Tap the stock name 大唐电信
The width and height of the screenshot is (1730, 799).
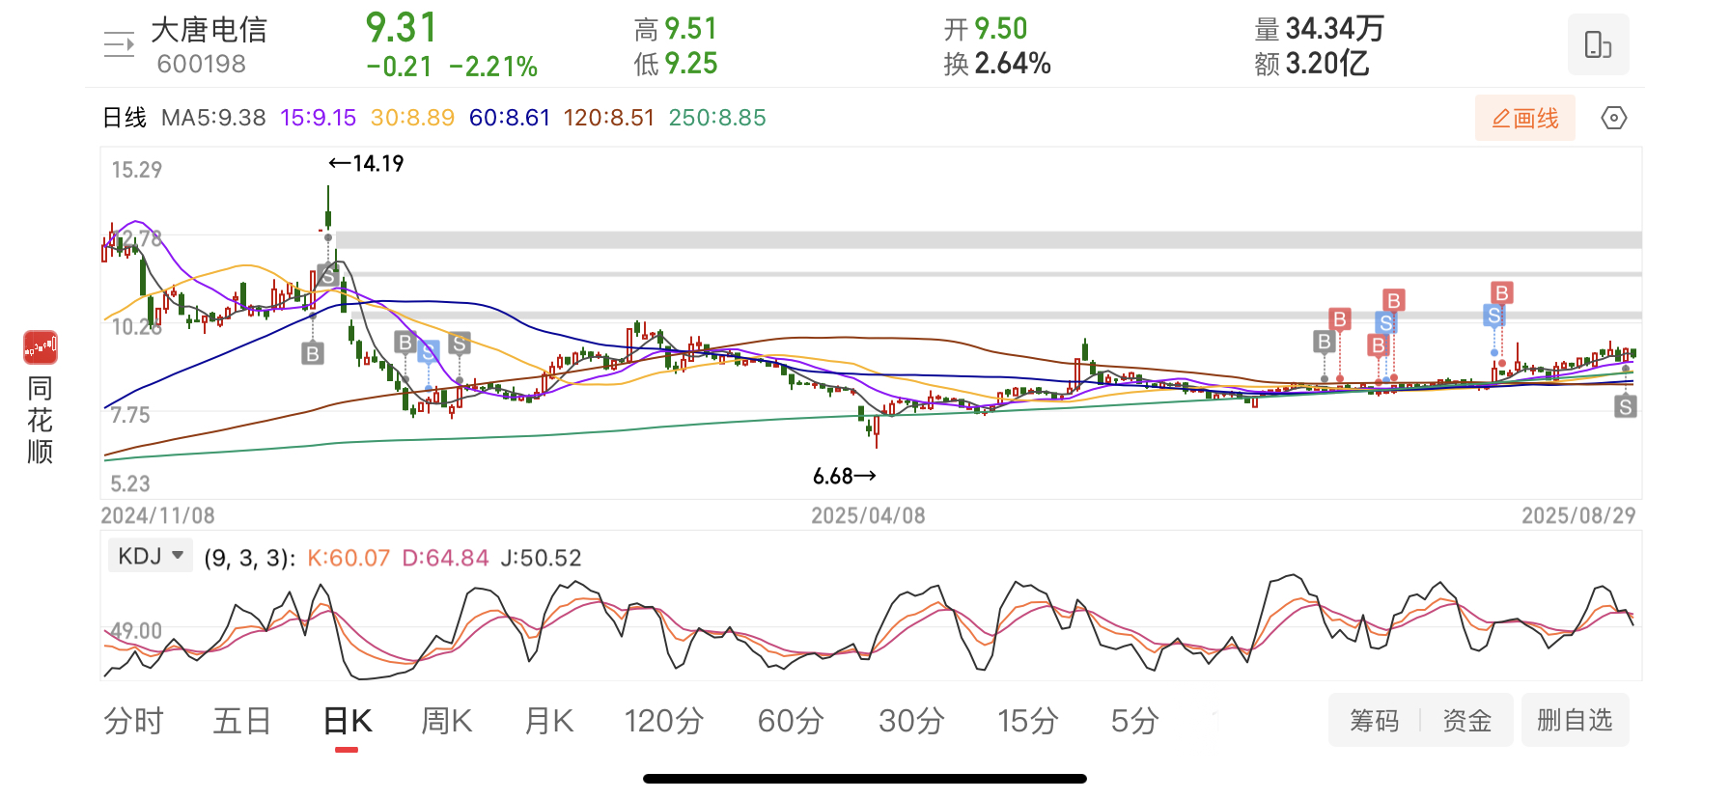(x=209, y=30)
